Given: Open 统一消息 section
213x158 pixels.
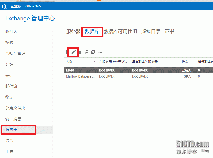Looking at the screenshot, I should (13, 119).
